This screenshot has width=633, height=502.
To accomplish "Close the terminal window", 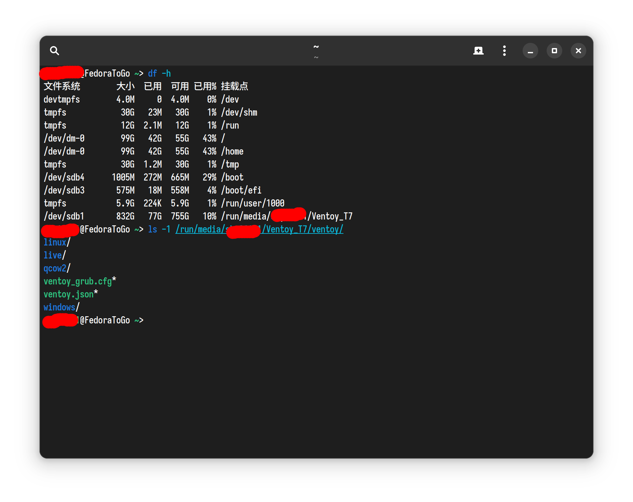I will point(578,51).
